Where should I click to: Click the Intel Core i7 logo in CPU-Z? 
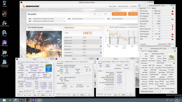49,68
